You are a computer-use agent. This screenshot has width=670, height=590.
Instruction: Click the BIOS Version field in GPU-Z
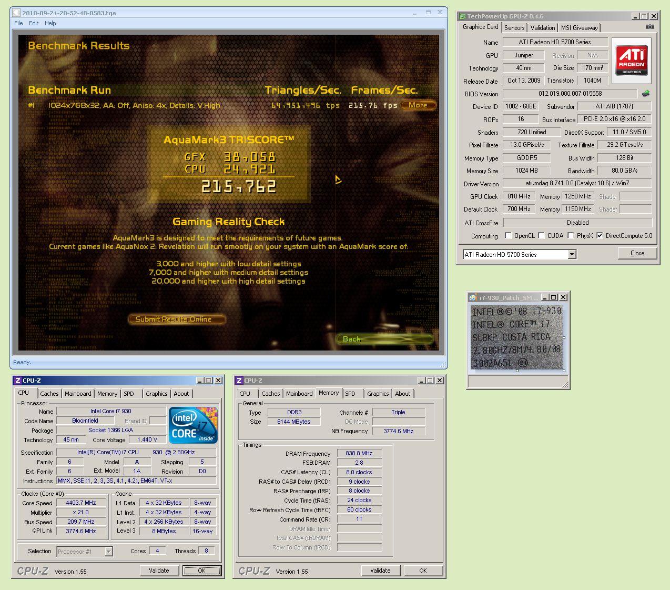[x=570, y=94]
